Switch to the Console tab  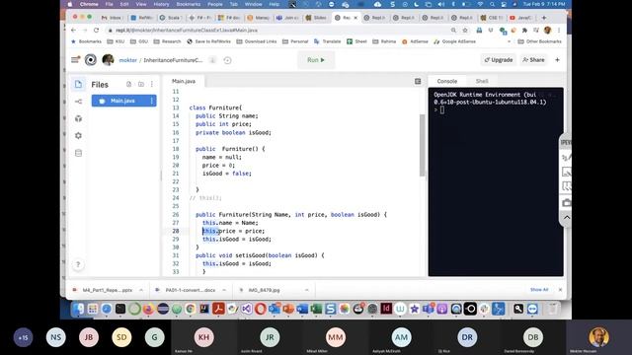point(447,81)
